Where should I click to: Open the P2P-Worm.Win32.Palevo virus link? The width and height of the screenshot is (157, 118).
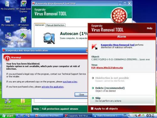tap(107, 68)
